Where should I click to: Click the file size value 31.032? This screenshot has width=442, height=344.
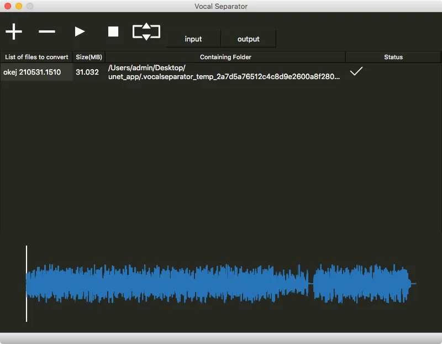pyautogui.click(x=88, y=72)
